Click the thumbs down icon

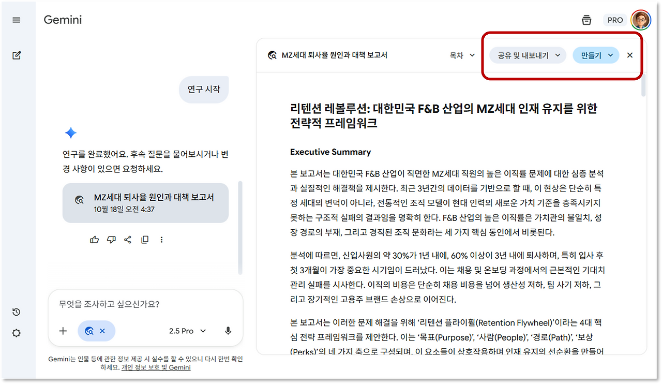point(111,240)
